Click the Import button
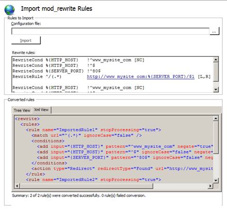This screenshot has height=210, width=227. (x=26, y=40)
